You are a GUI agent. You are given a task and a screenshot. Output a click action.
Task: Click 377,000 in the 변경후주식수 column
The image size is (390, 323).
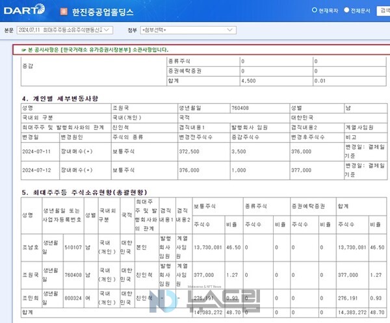pyautogui.click(x=301, y=170)
